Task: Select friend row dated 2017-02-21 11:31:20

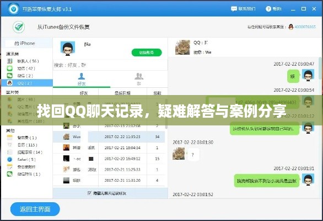Action: [x=109, y=181]
